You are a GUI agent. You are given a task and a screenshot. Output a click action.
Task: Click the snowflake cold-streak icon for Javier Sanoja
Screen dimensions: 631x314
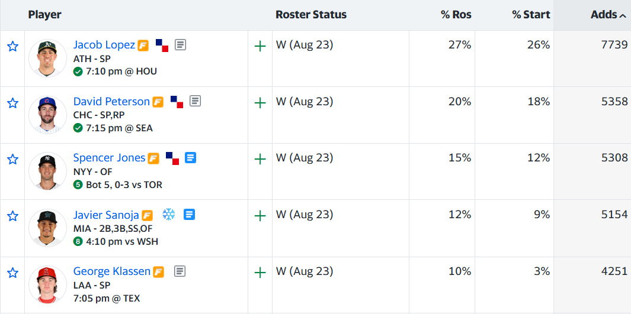(x=169, y=215)
